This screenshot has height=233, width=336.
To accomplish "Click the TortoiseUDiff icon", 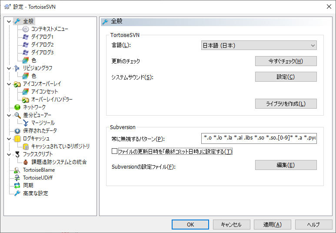I will point(17,178).
